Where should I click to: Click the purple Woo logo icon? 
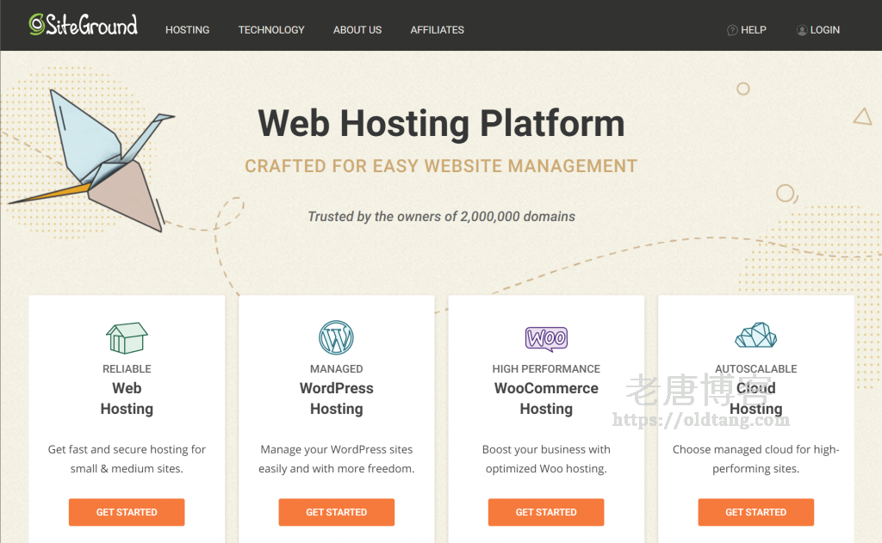pyautogui.click(x=546, y=339)
